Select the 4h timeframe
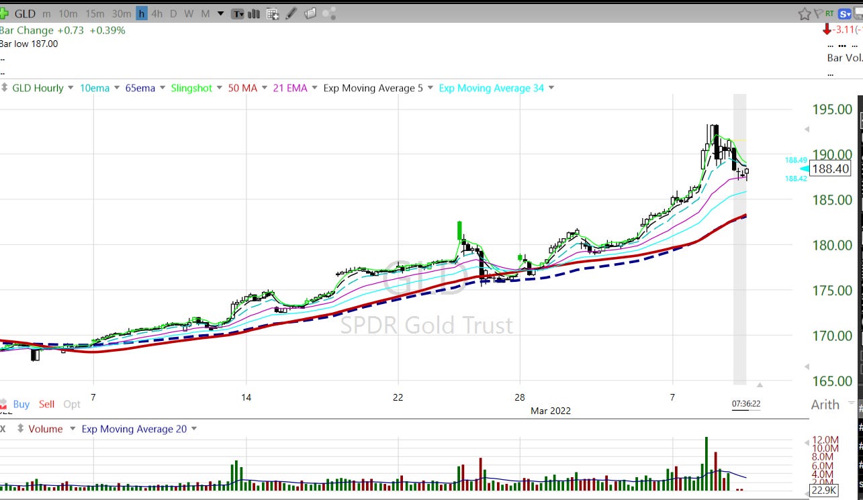This screenshot has width=863, height=500. click(156, 13)
